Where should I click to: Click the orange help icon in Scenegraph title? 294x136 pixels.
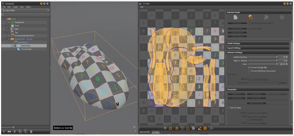coord(41,4)
